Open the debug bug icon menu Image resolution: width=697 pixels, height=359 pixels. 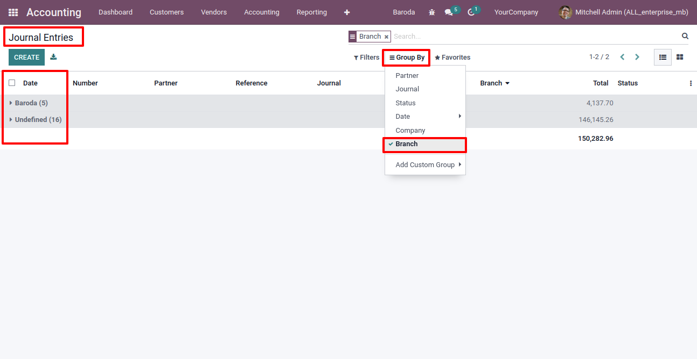pyautogui.click(x=432, y=12)
